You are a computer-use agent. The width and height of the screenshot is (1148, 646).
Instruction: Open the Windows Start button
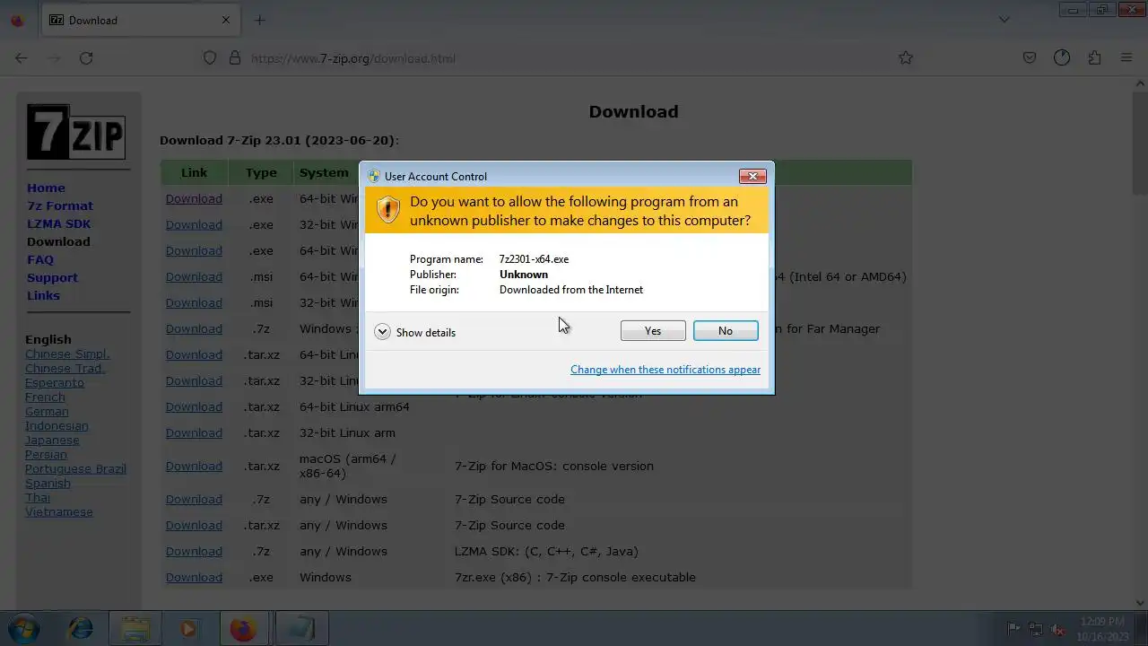23,628
